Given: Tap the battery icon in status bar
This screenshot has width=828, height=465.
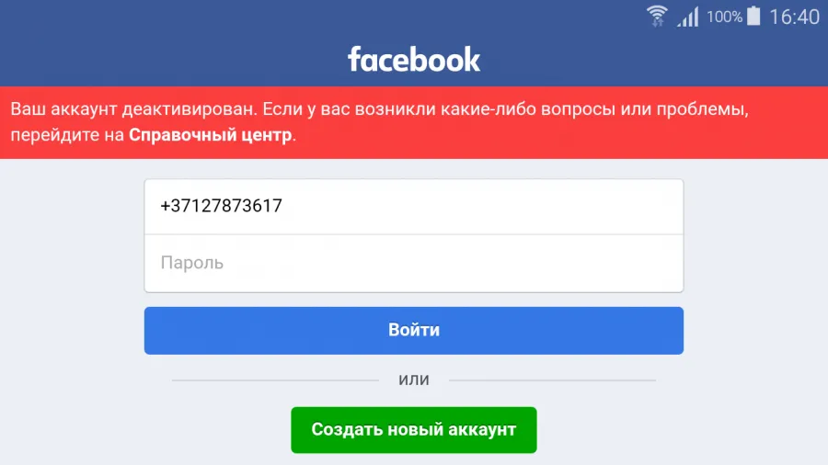Looking at the screenshot, I should pyautogui.click(x=754, y=16).
